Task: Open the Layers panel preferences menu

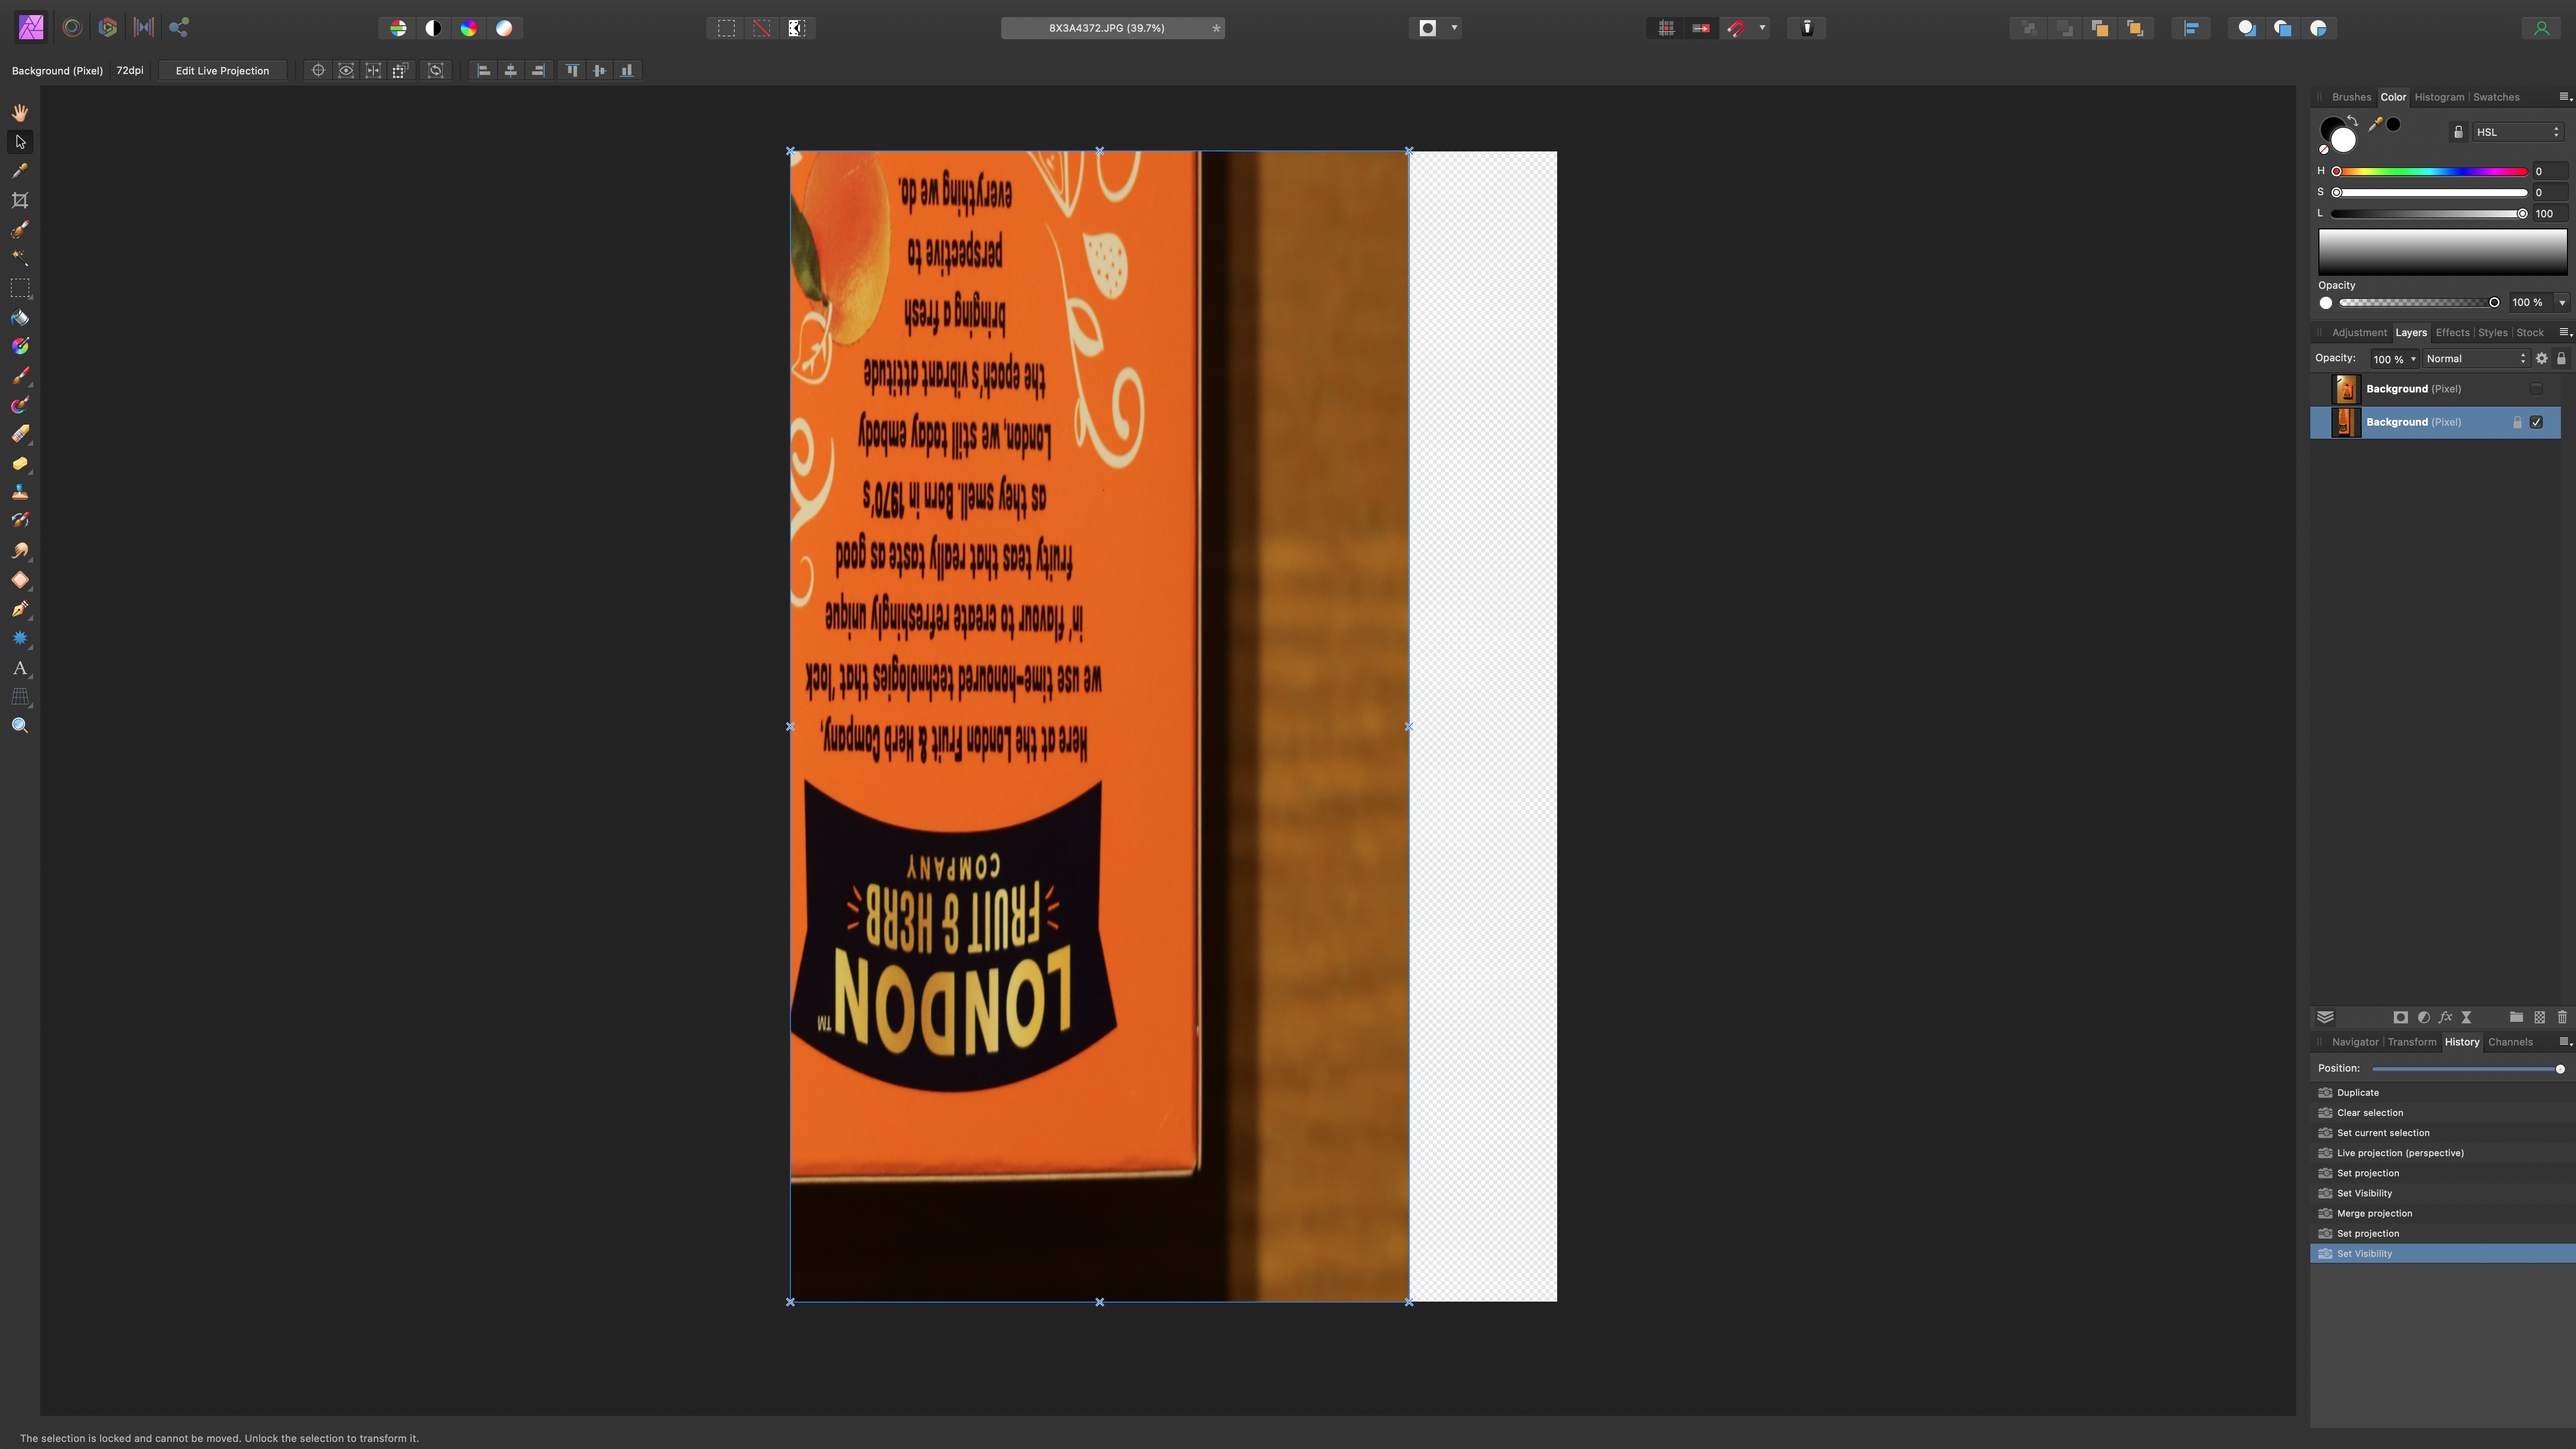Action: (2565, 332)
